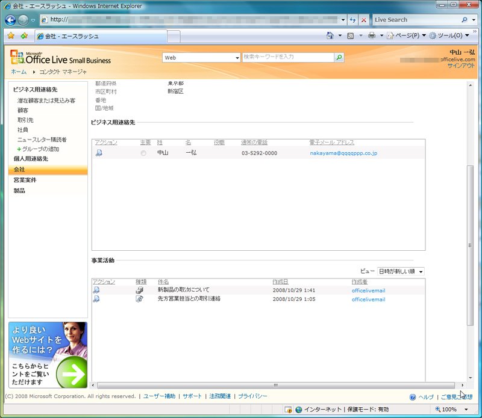Open the recent pages history dropdown
Viewport: 482px width, 418px height.
[x=33, y=20]
